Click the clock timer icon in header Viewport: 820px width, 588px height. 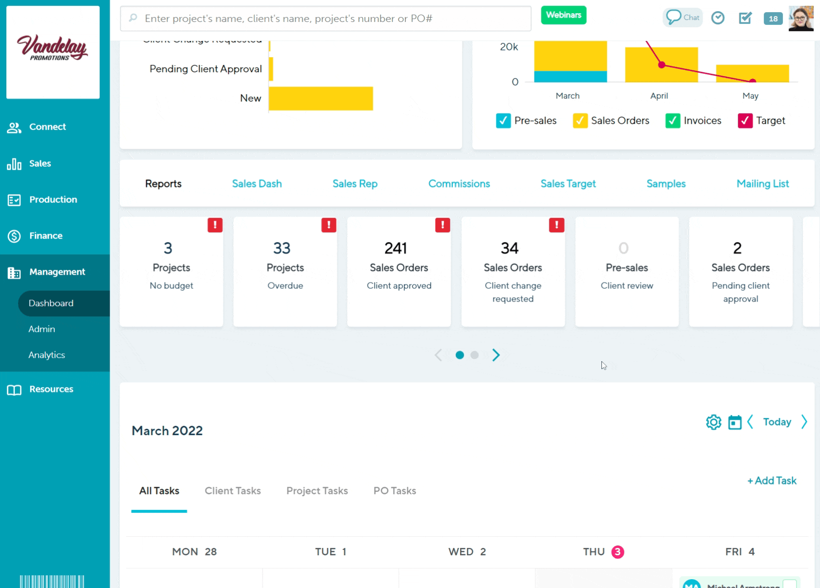click(717, 18)
